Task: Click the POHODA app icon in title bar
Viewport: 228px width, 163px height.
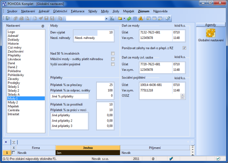Action: tap(4, 4)
